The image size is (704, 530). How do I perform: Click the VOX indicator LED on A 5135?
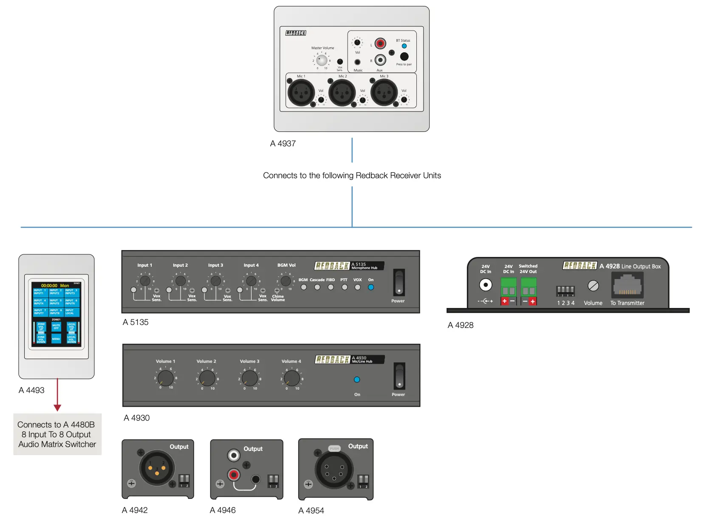[x=358, y=287]
